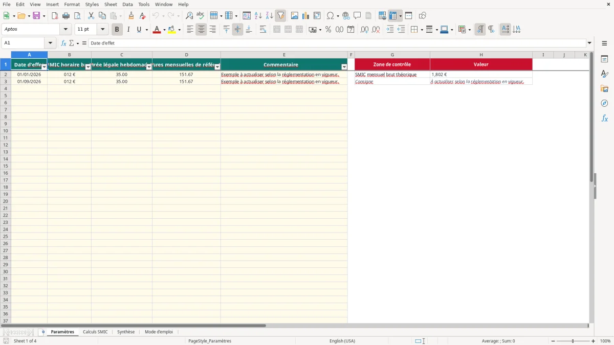Open the Format menu
The image size is (614, 345).
point(72,4)
